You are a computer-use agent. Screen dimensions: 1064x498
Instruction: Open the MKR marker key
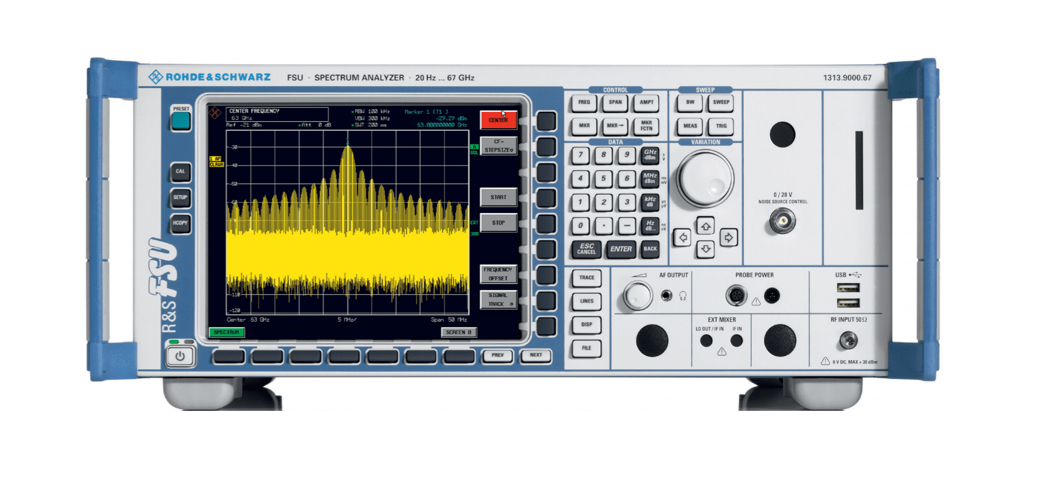(585, 126)
